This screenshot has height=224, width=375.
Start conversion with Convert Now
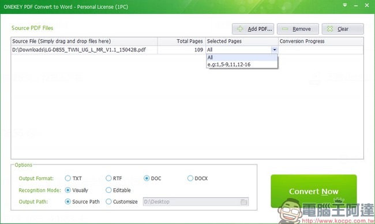click(x=313, y=191)
